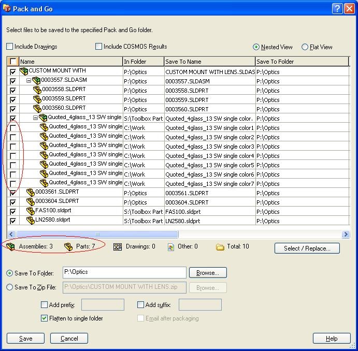Click the Total folder icon in summary
Viewport: 358px width, 351px height.
(x=220, y=247)
